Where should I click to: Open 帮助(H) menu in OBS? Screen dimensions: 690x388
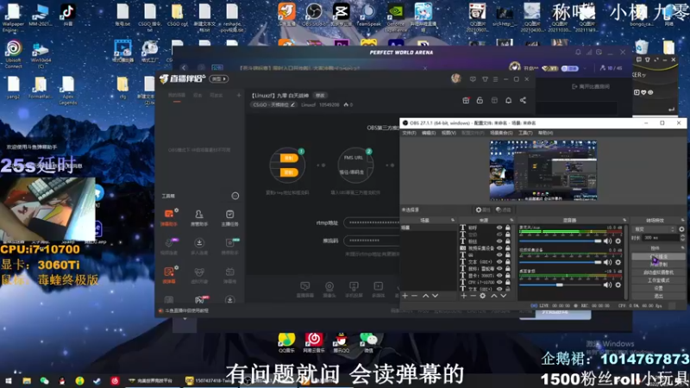pyautogui.click(x=545, y=133)
